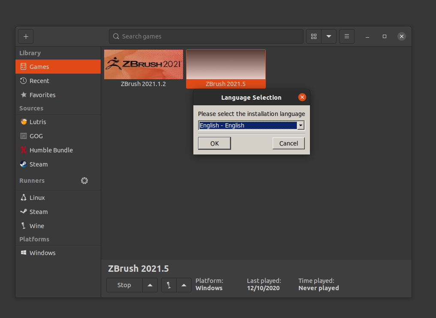Click the add game plus button

(x=26, y=36)
